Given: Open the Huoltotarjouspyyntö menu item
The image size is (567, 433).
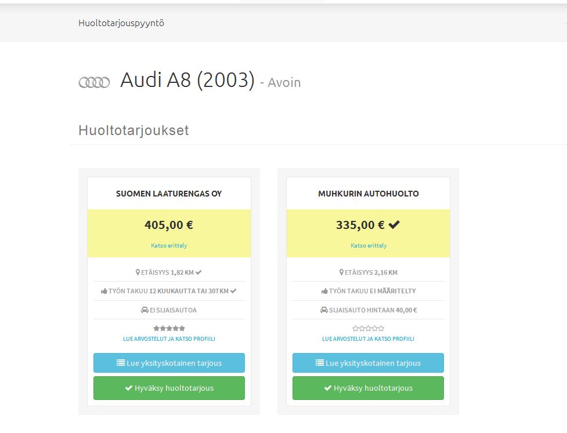Looking at the screenshot, I should [121, 23].
